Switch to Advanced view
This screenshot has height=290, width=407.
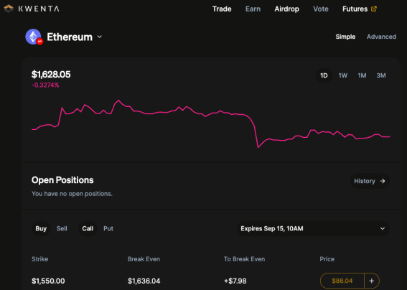click(x=381, y=37)
